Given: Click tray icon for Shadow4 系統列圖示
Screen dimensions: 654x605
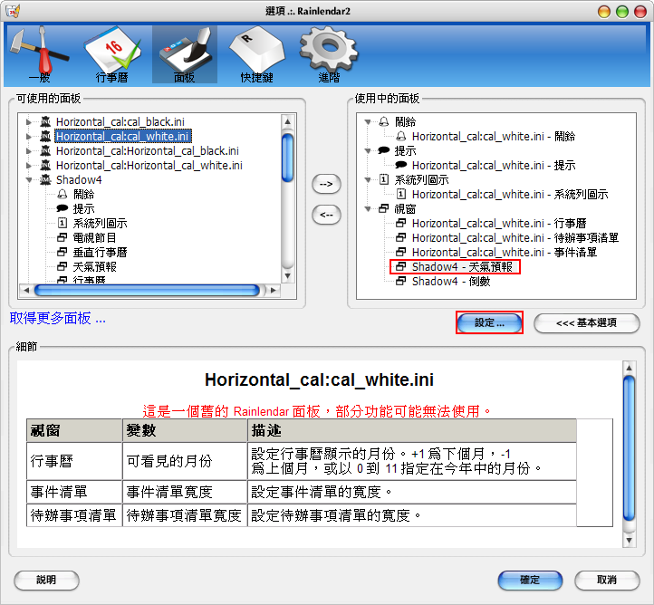Looking at the screenshot, I should click(x=63, y=223).
